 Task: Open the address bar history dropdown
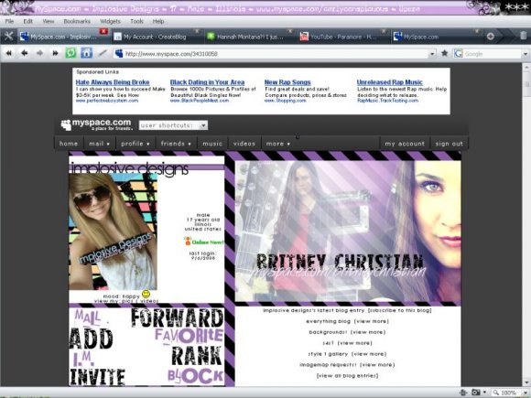[432, 54]
